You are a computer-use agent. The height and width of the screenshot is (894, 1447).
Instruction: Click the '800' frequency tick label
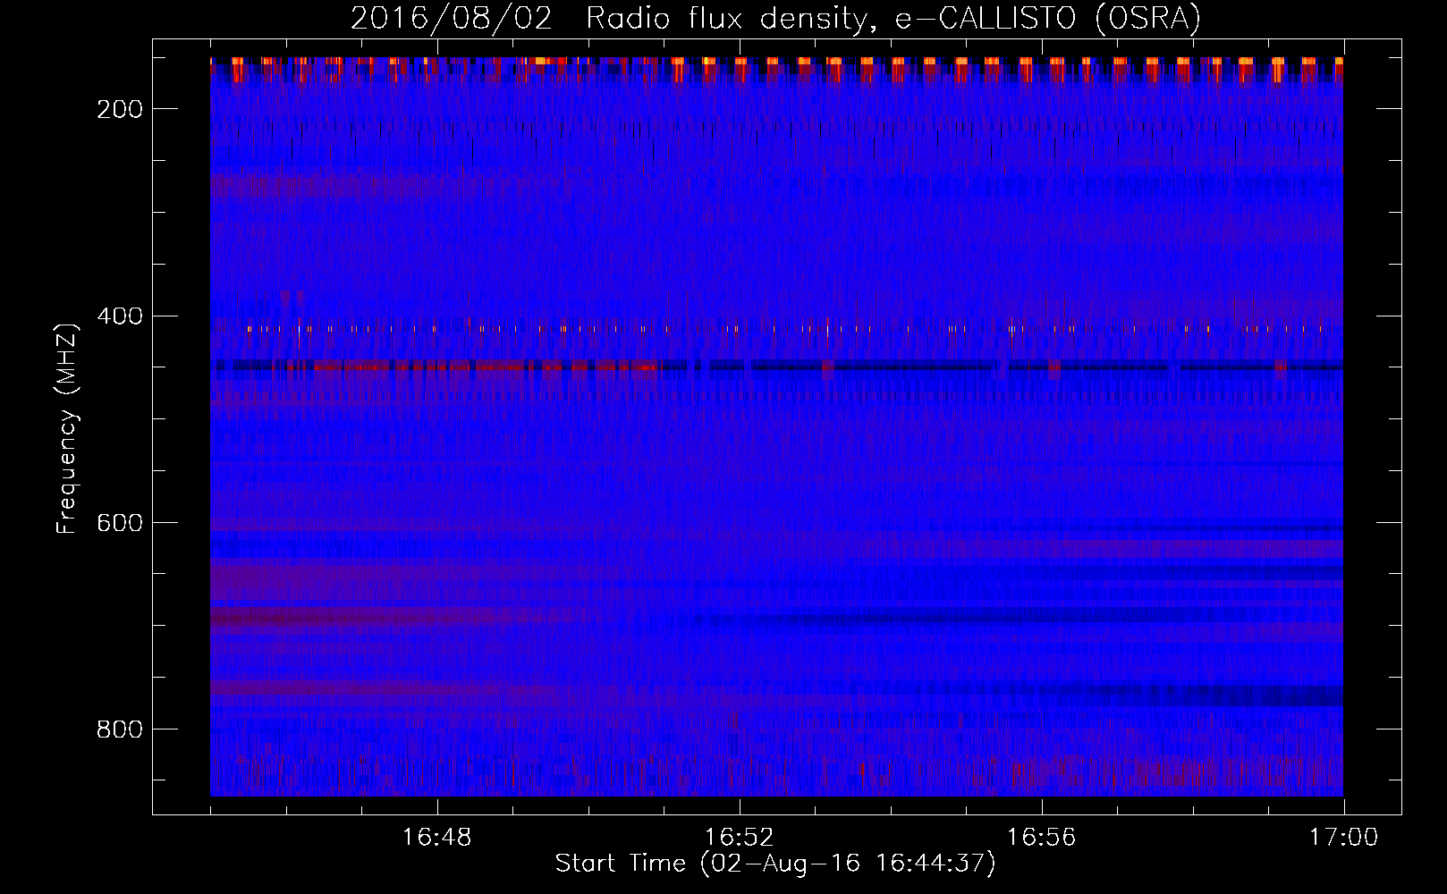(x=120, y=730)
